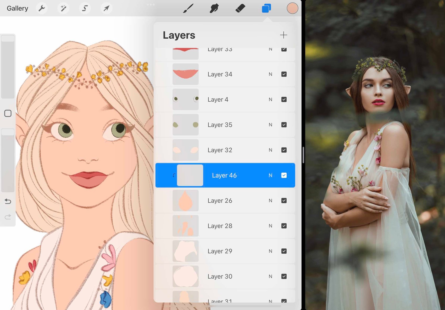Expand blend mode N on Layer 35
This screenshot has width=445, height=310.
[270, 125]
